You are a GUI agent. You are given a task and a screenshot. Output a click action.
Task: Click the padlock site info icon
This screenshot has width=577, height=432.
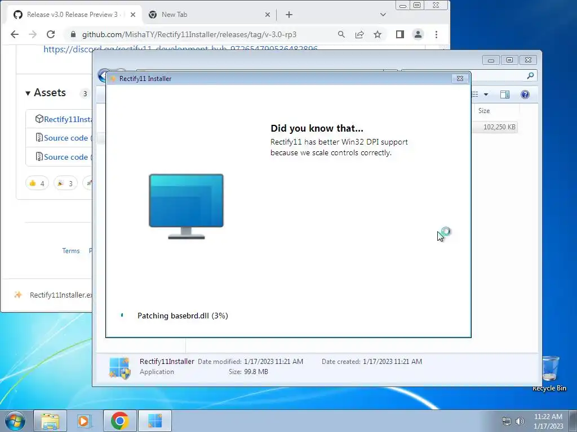[73, 34]
